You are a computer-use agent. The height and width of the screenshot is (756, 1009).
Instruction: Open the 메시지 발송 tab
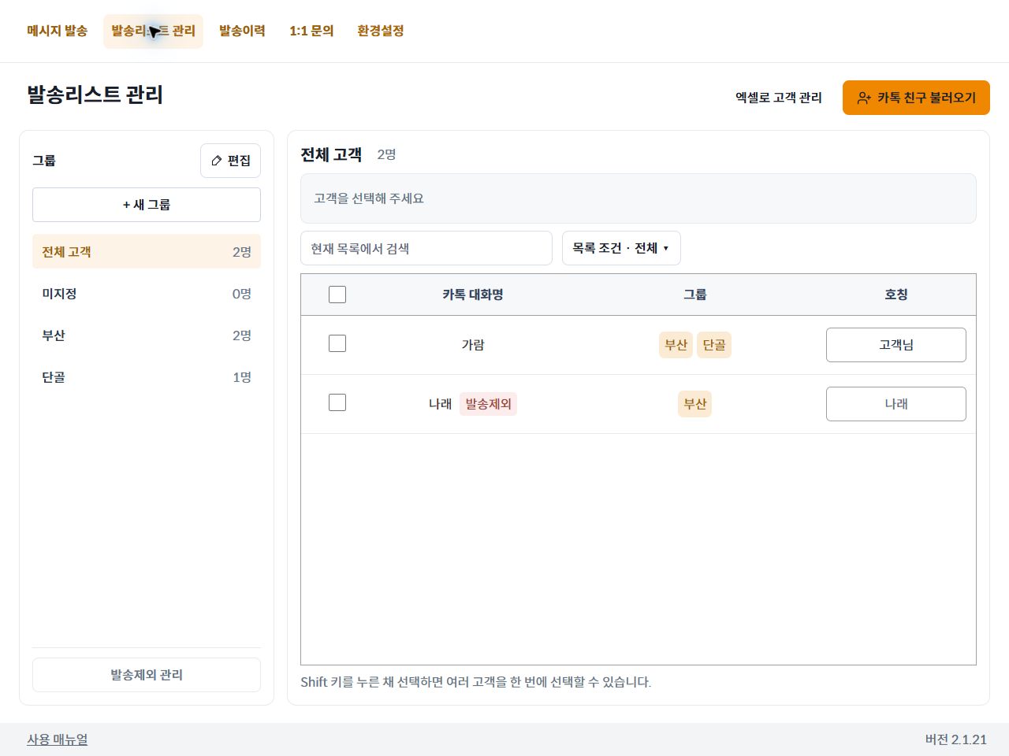pos(57,31)
